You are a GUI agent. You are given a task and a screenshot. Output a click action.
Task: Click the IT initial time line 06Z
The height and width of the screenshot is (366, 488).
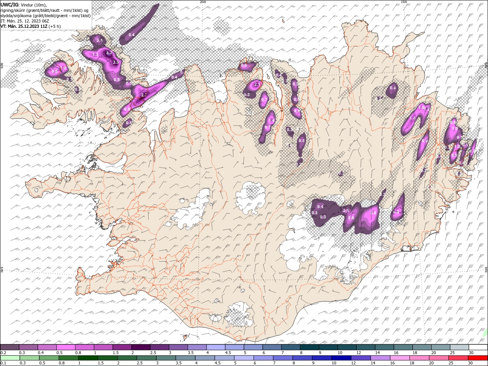(25, 21)
